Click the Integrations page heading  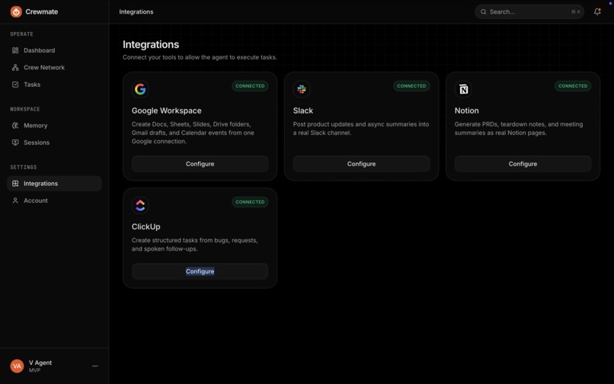[x=151, y=45]
